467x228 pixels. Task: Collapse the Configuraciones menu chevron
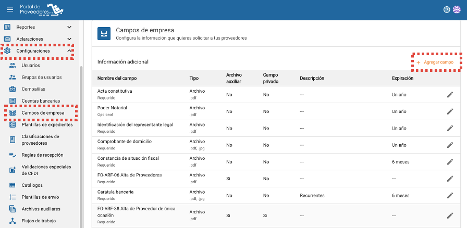tap(69, 51)
